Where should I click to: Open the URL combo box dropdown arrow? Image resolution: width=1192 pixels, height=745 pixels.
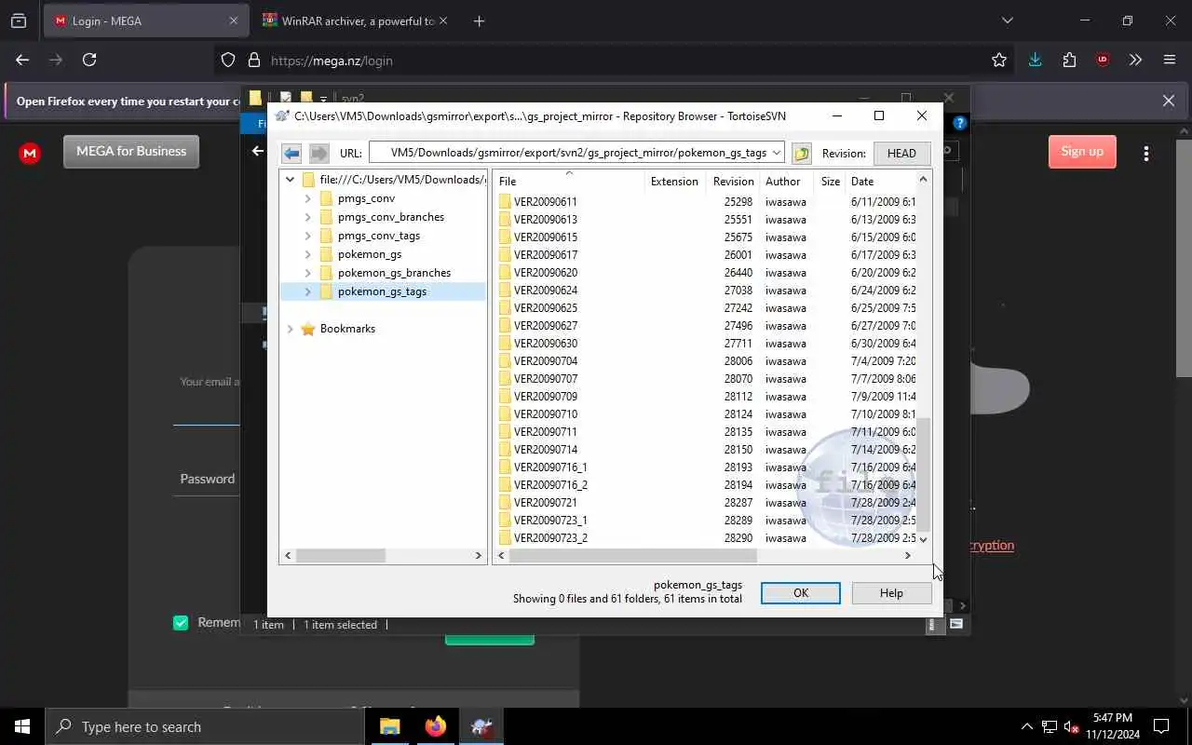[x=777, y=153]
